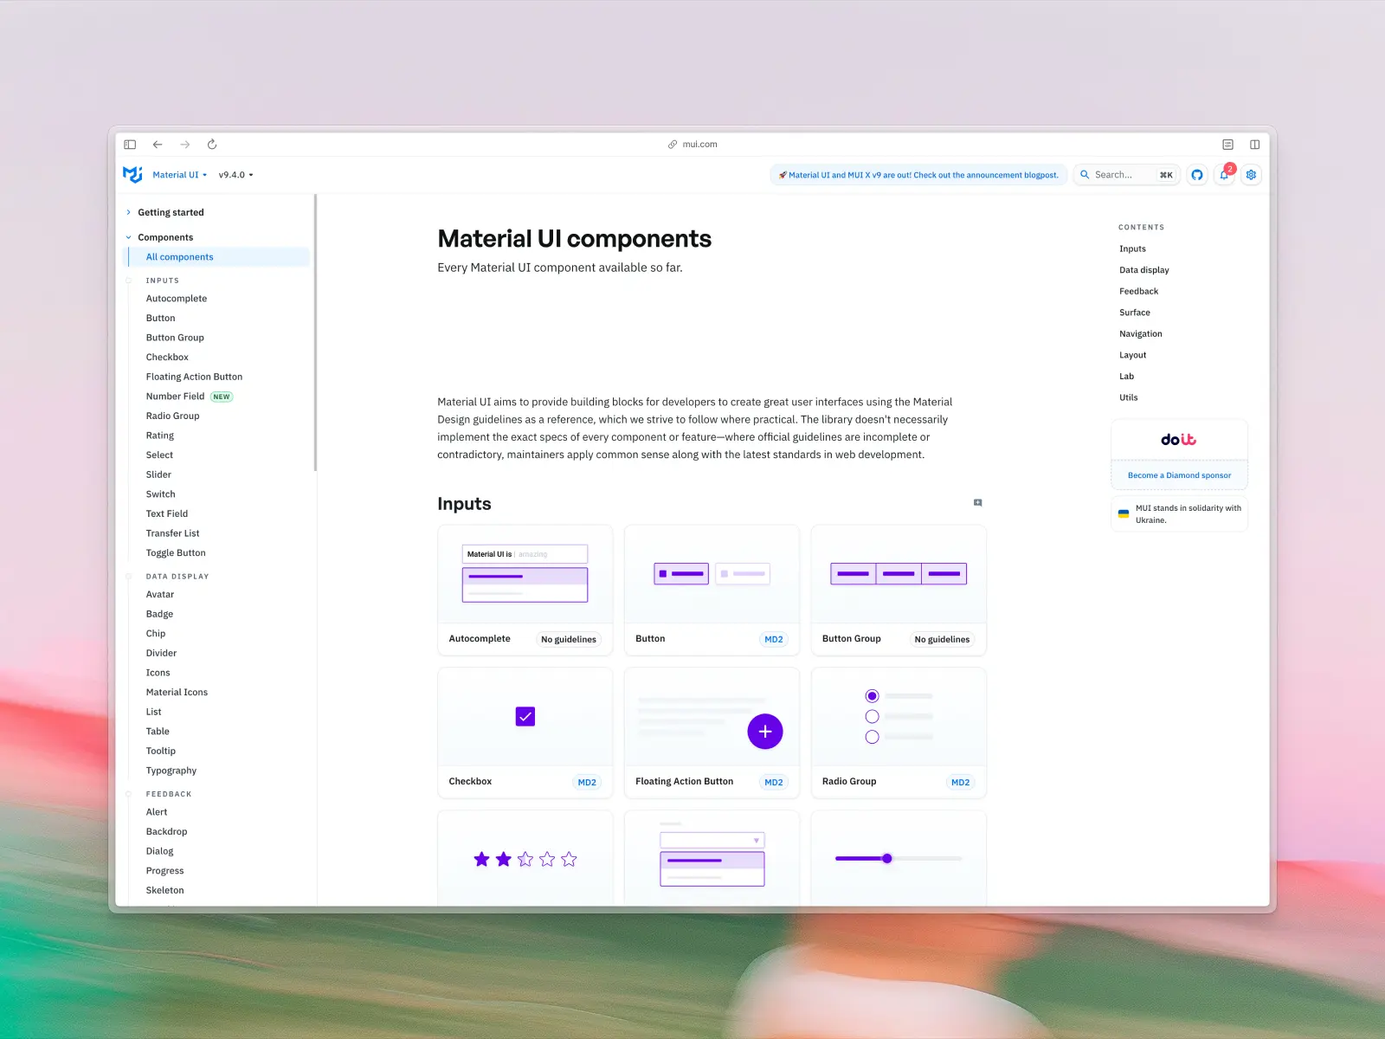Go back with the back arrow
The image size is (1385, 1039).
tap(158, 145)
